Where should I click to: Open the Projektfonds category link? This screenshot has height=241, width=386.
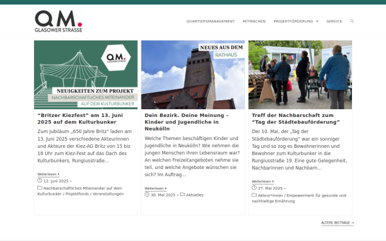pos(77,194)
